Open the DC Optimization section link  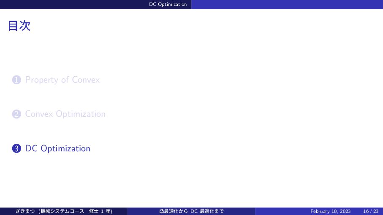click(x=58, y=148)
